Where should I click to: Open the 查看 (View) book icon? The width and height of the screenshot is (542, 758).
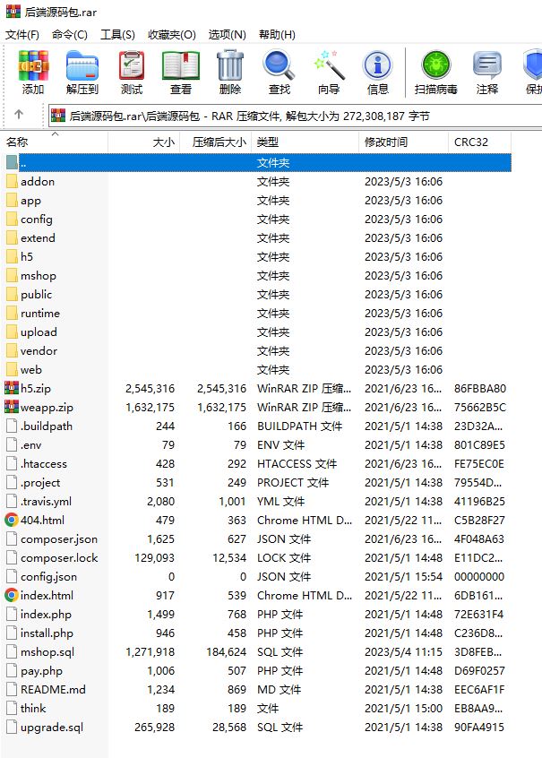pos(181,72)
